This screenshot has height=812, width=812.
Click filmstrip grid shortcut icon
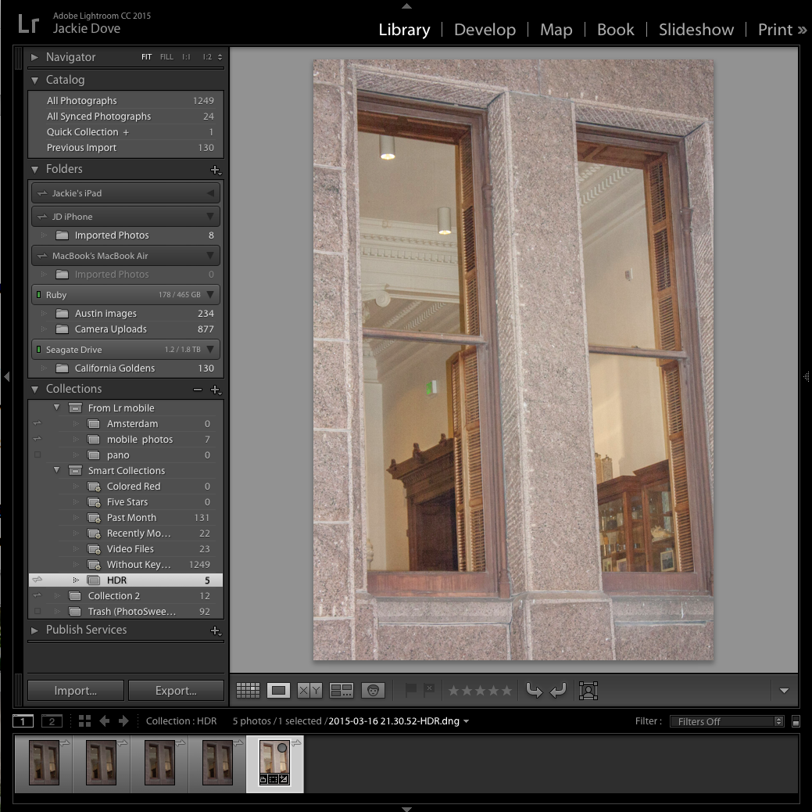pyautogui.click(x=84, y=720)
